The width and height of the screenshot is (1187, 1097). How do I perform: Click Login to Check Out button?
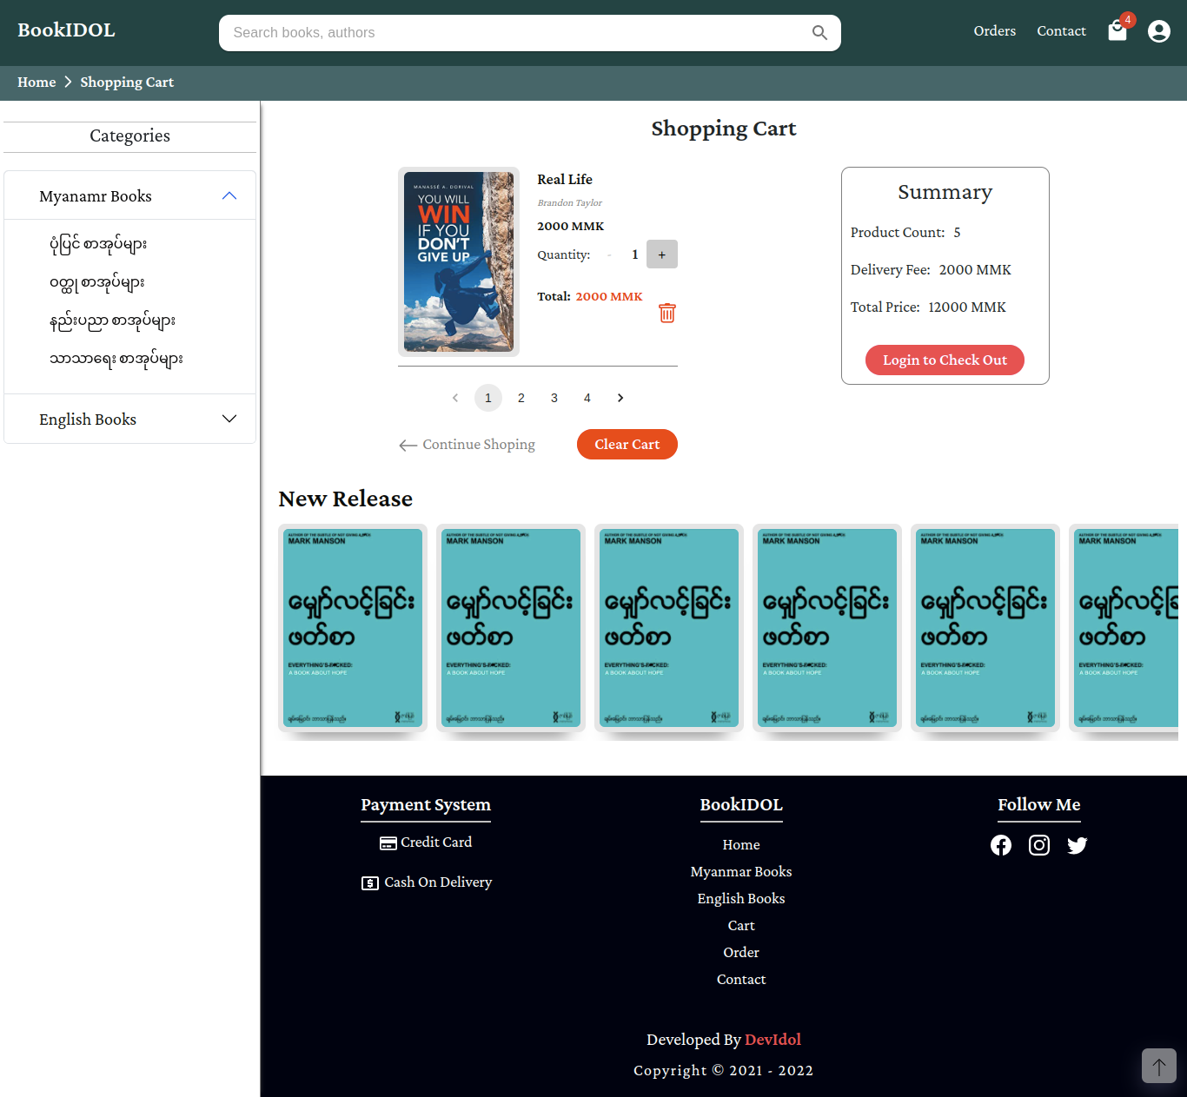945,360
